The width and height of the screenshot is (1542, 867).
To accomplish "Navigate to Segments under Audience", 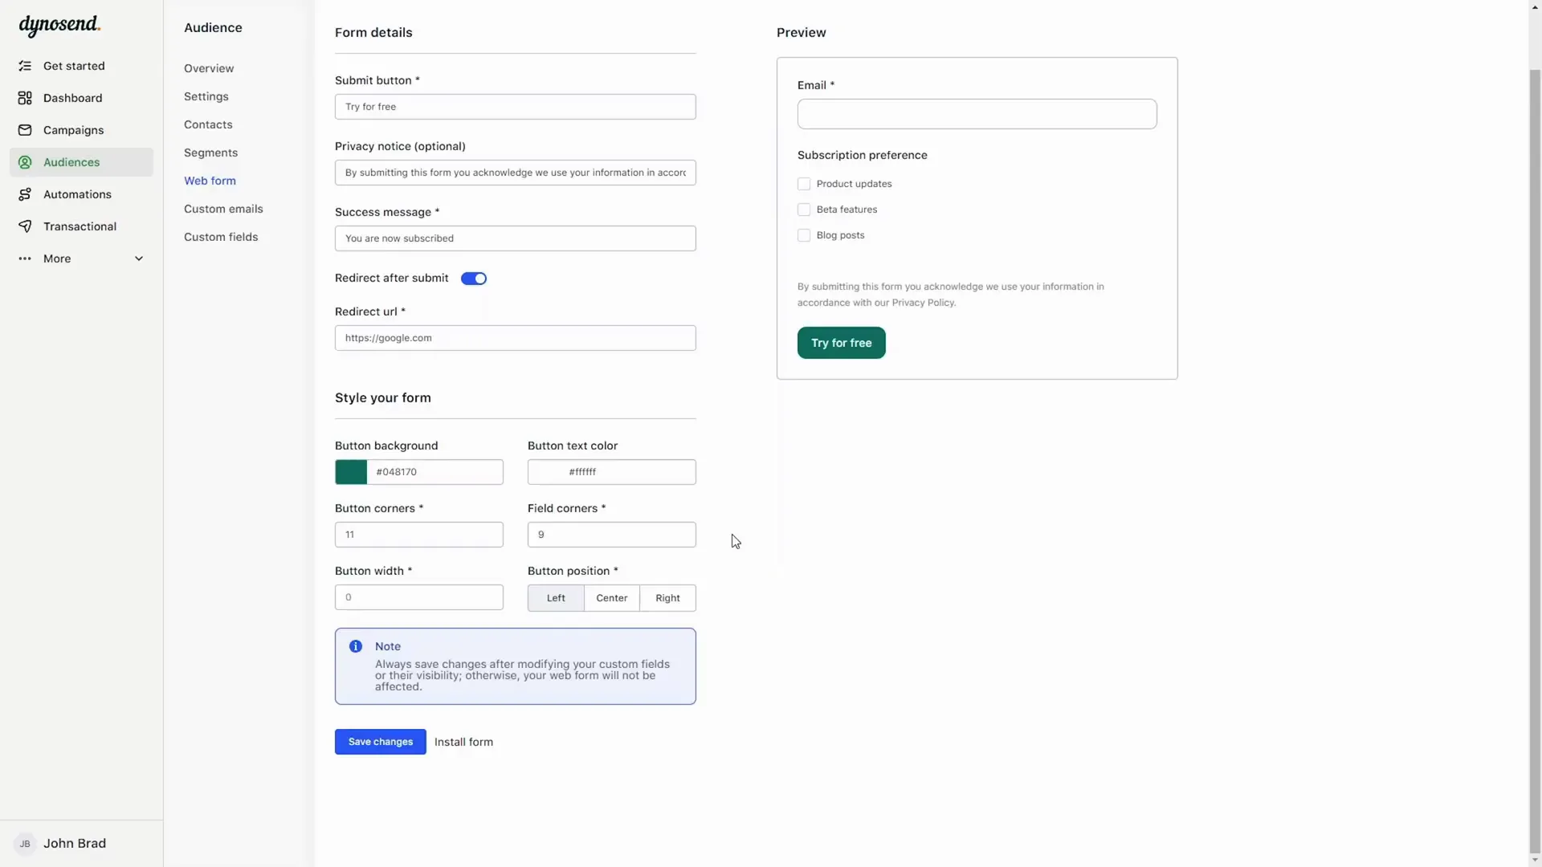I will point(210,152).
